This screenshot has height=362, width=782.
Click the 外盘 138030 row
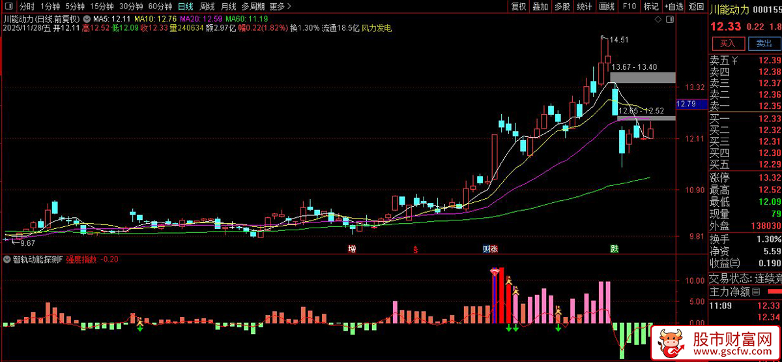745,226
